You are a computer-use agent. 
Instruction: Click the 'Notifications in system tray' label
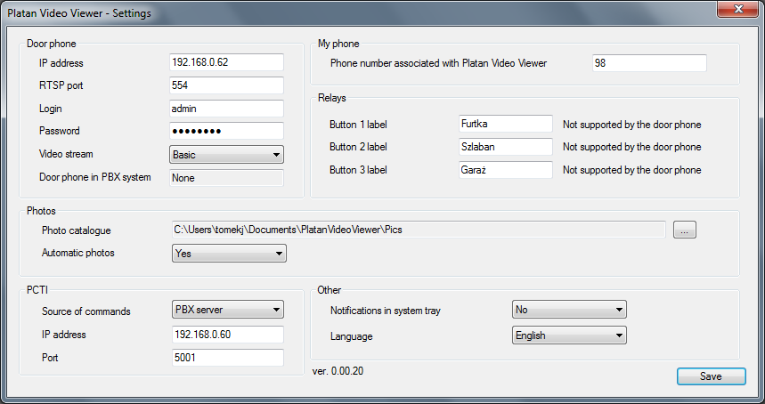point(385,311)
